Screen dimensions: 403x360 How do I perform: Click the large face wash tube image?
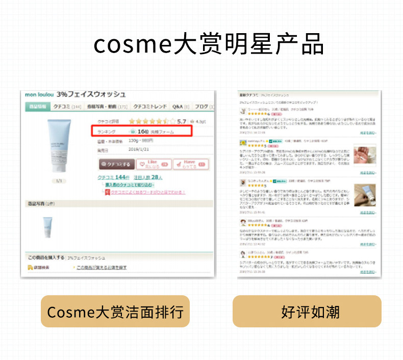point(59,145)
